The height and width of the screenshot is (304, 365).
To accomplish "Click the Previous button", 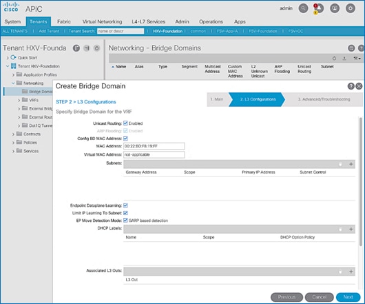I will pyautogui.click(x=286, y=297).
